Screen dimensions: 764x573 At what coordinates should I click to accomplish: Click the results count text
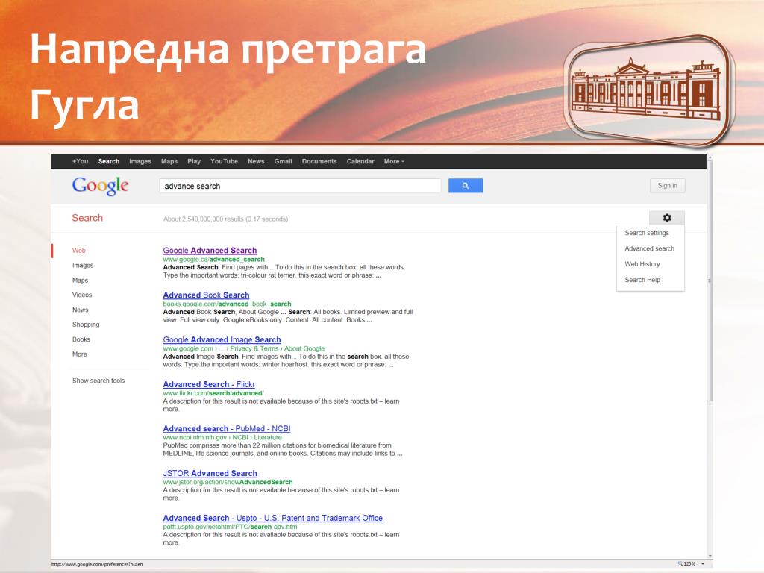225,219
